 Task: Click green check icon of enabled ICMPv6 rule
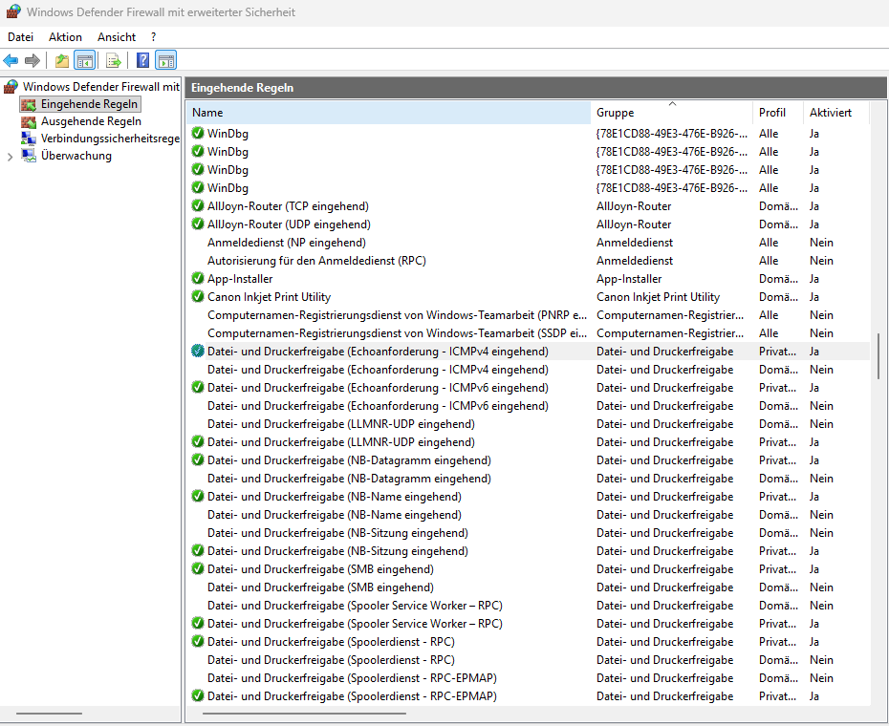pos(197,387)
